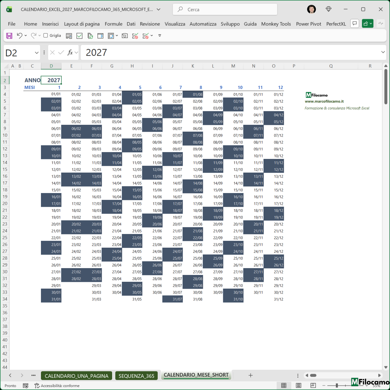
Task: Open the Redo history dropdown arrow
Action: 40,36
